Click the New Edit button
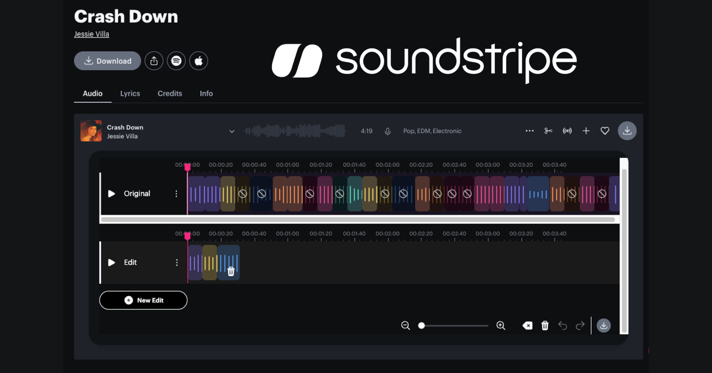This screenshot has height=373, width=712. pos(143,300)
